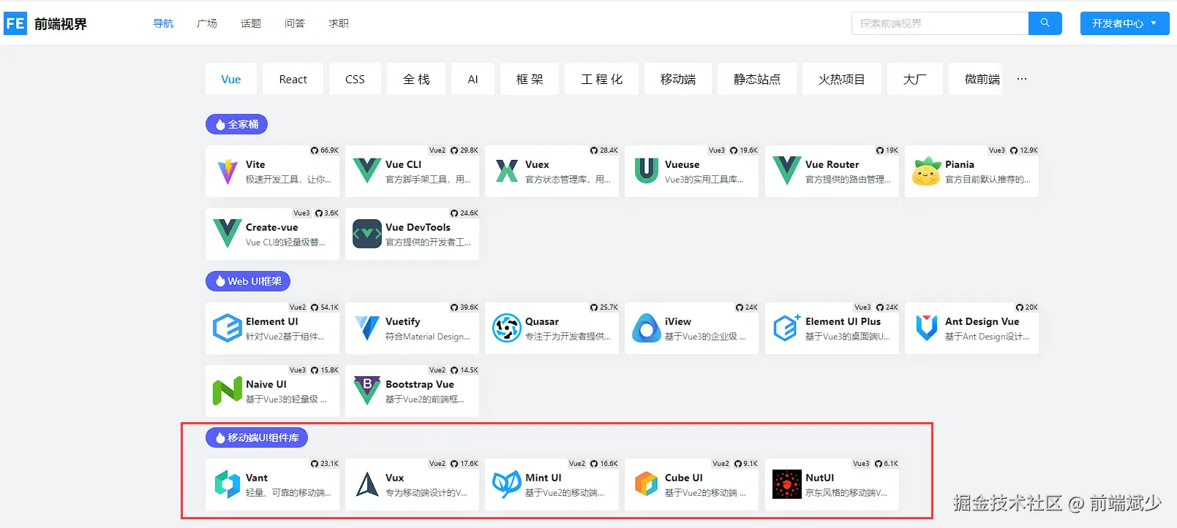The image size is (1177, 528).
Task: Select the 框架 category tab
Action: pyautogui.click(x=530, y=79)
